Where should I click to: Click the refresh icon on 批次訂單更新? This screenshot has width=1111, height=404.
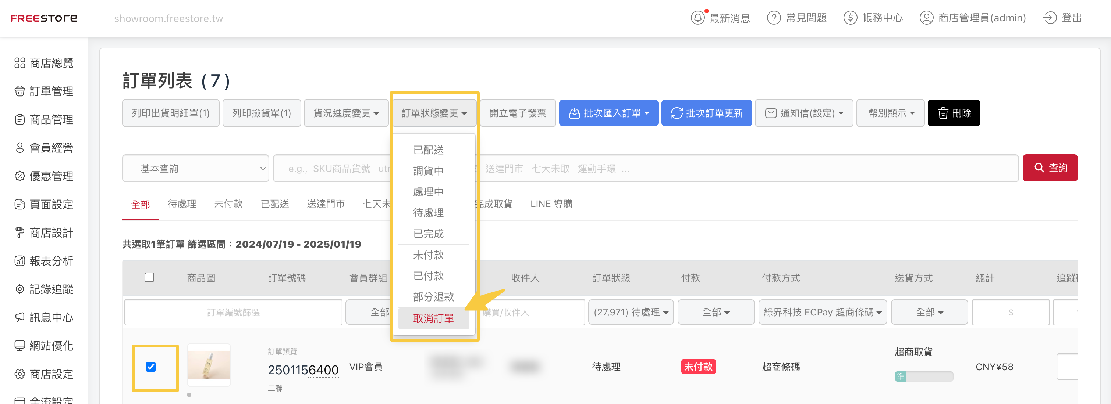677,113
